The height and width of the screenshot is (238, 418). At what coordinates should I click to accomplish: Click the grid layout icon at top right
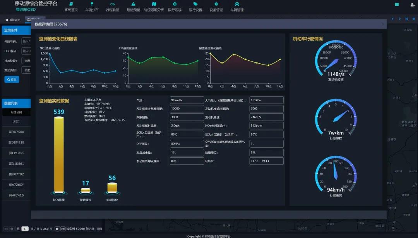pyautogui.click(x=397, y=5)
